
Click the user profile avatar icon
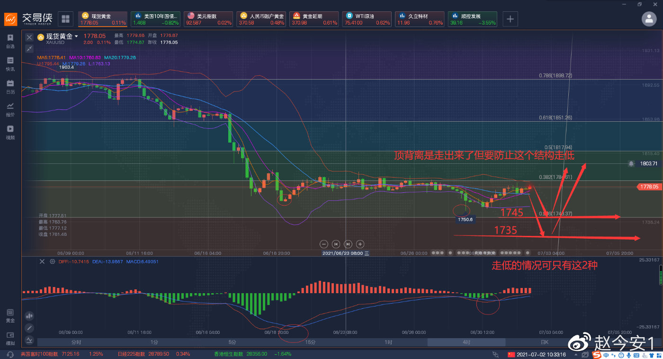(649, 19)
